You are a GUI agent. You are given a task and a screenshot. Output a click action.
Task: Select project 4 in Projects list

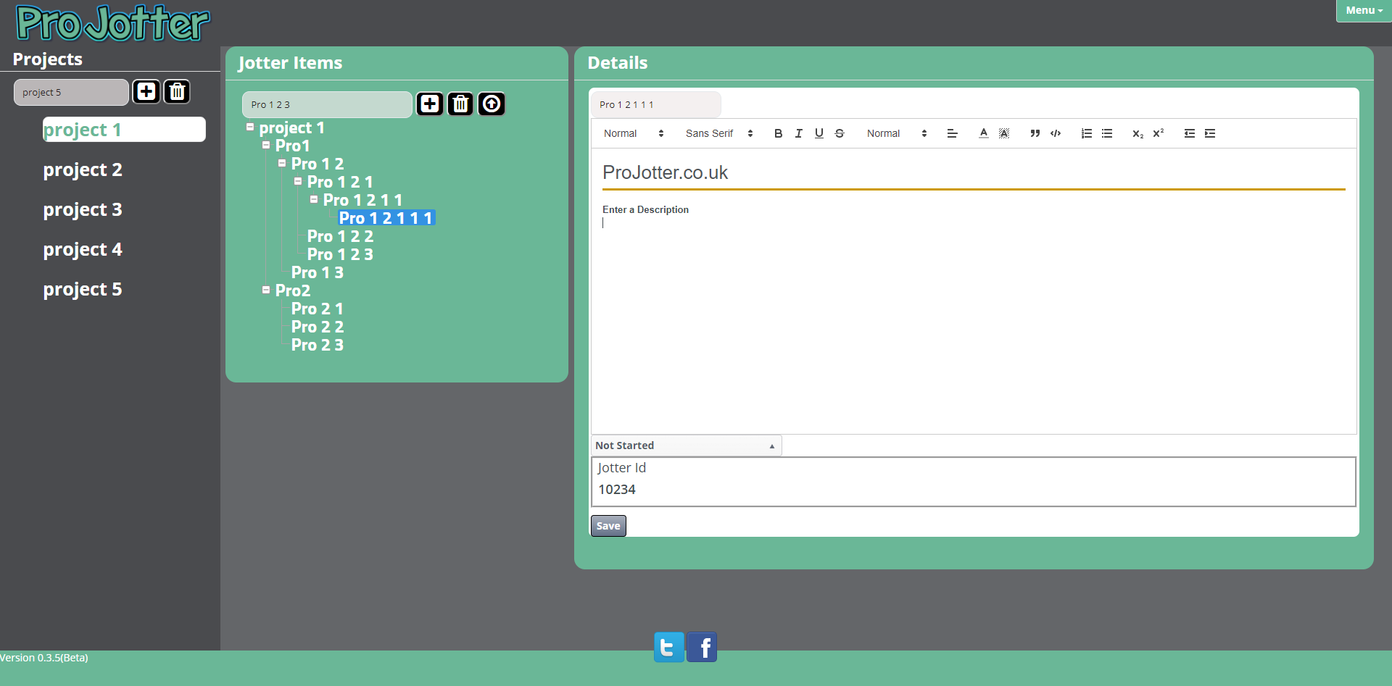83,249
